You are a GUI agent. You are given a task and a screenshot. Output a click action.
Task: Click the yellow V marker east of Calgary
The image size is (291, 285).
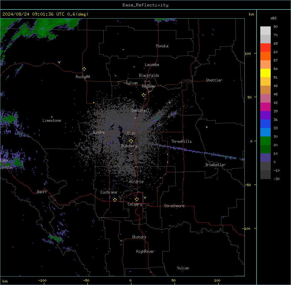[145, 198]
